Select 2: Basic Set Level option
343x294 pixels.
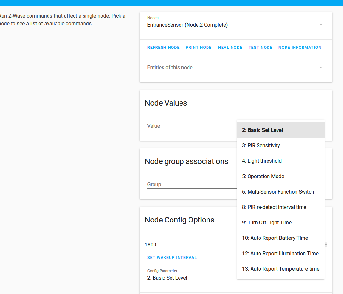[280, 130]
